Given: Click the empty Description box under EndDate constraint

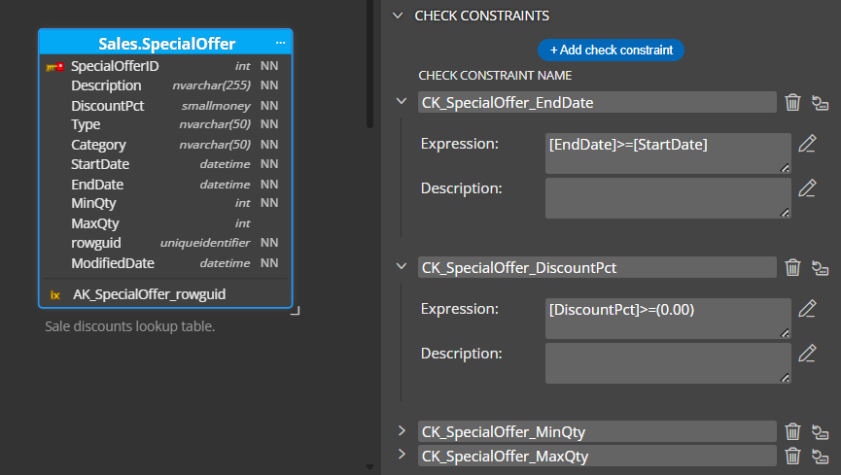Looking at the screenshot, I should point(668,198).
